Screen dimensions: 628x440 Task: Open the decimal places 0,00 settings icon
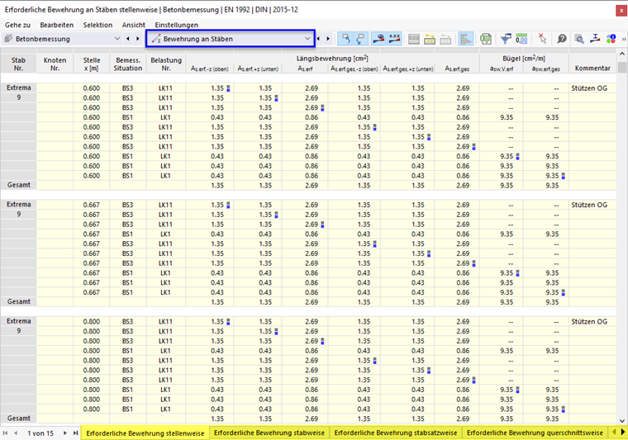click(522, 39)
